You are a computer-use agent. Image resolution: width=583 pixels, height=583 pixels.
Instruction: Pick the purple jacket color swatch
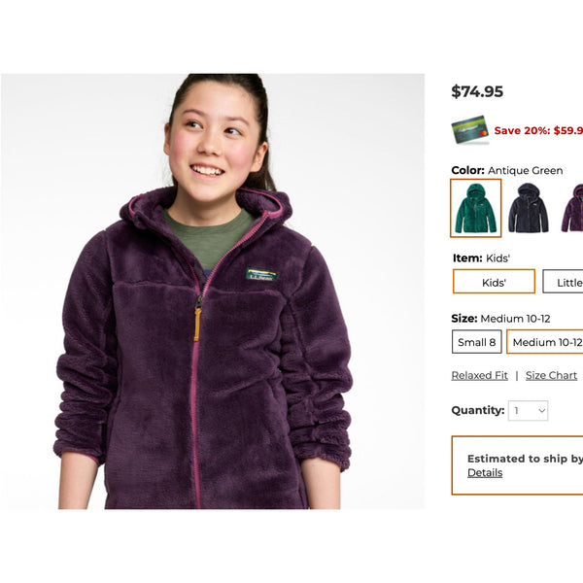572,208
